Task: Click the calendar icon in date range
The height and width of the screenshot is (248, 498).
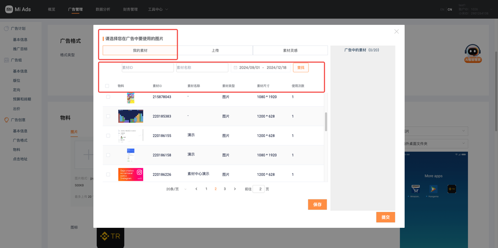Action: pyautogui.click(x=235, y=68)
